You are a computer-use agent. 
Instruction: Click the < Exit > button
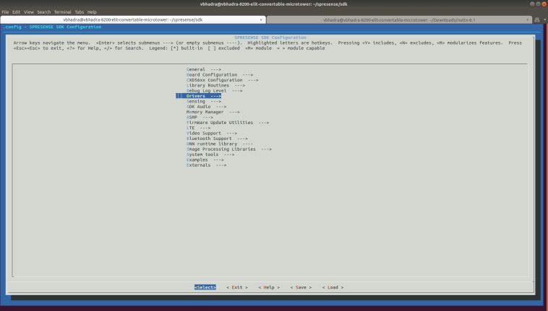pos(237,287)
